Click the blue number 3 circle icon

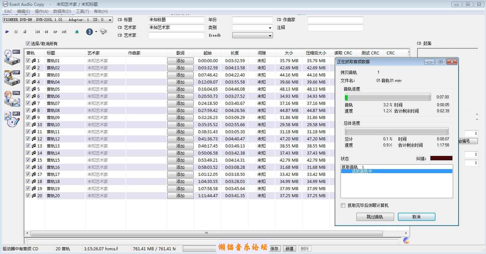89,32
